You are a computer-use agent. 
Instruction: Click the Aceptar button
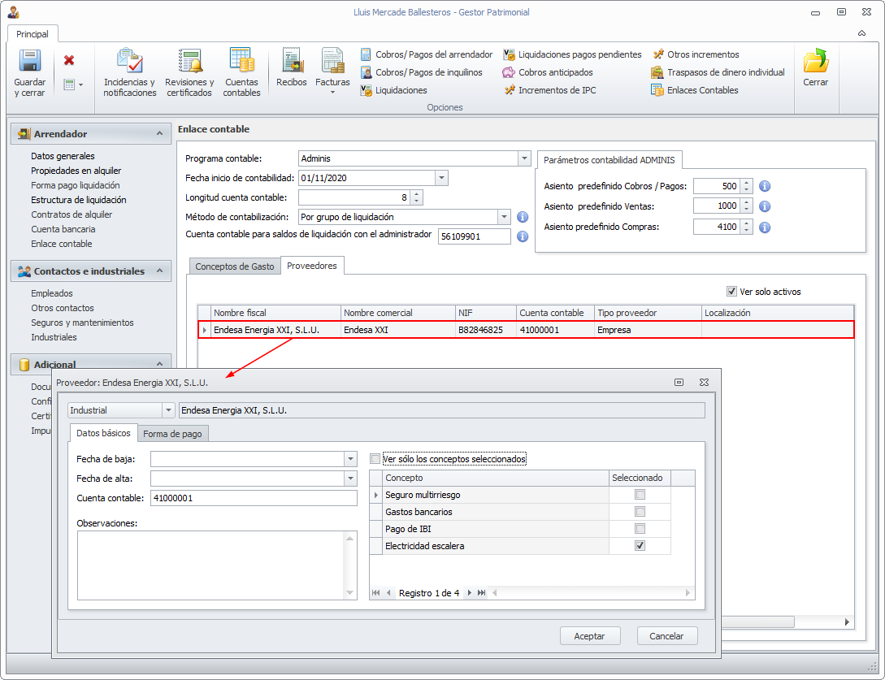(590, 636)
